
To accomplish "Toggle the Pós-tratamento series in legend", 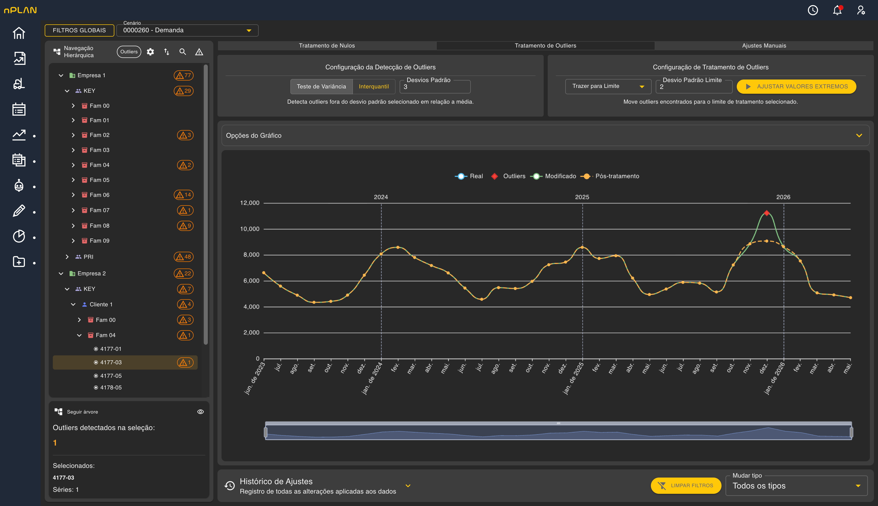I will 610,176.
